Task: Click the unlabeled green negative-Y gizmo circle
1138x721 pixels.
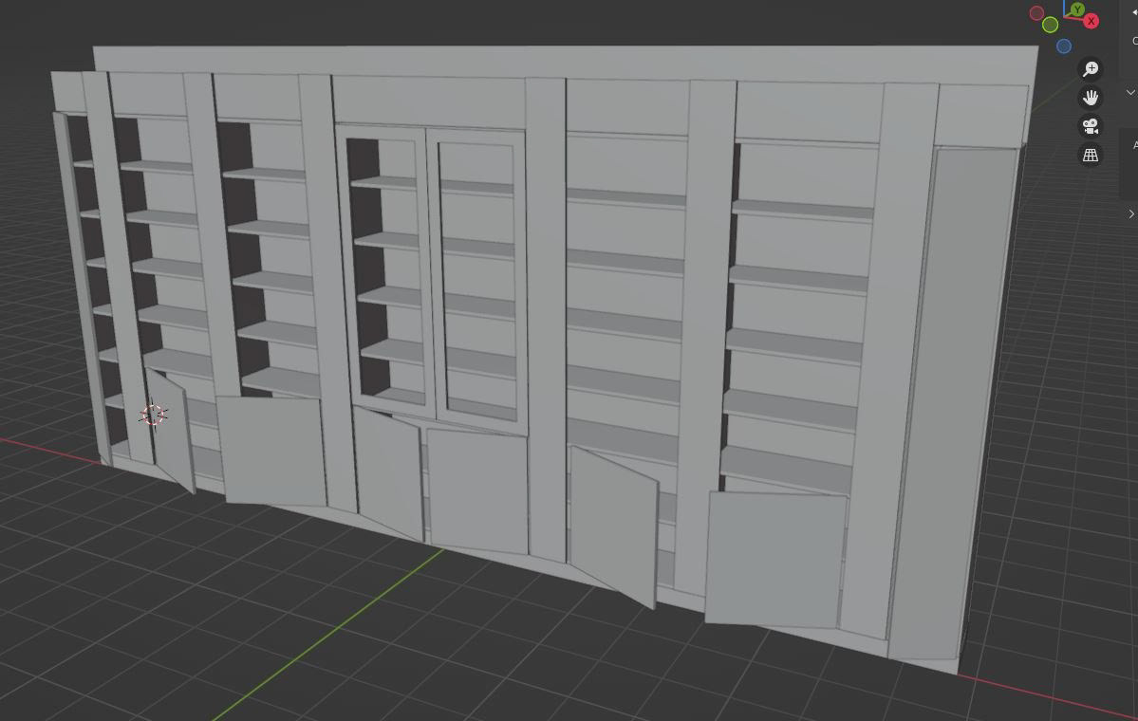Action: click(x=1050, y=26)
